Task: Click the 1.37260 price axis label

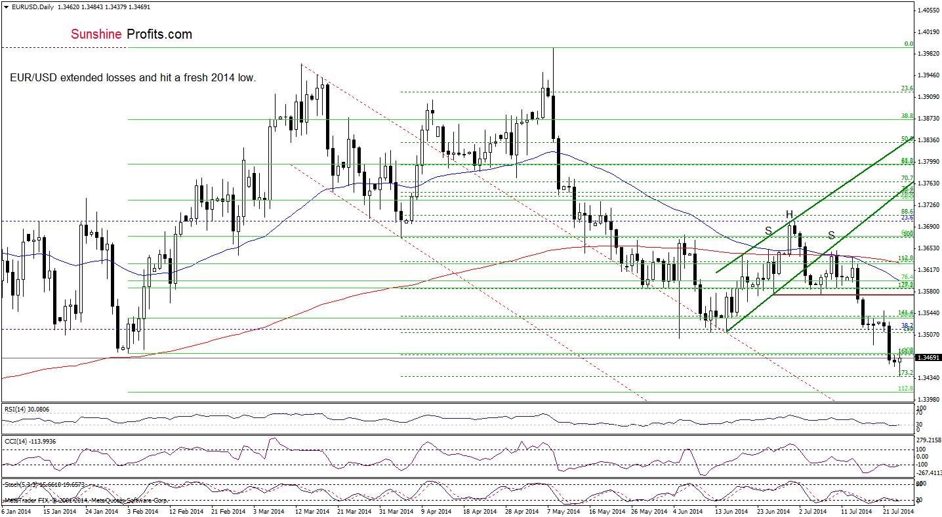Action: pos(928,204)
